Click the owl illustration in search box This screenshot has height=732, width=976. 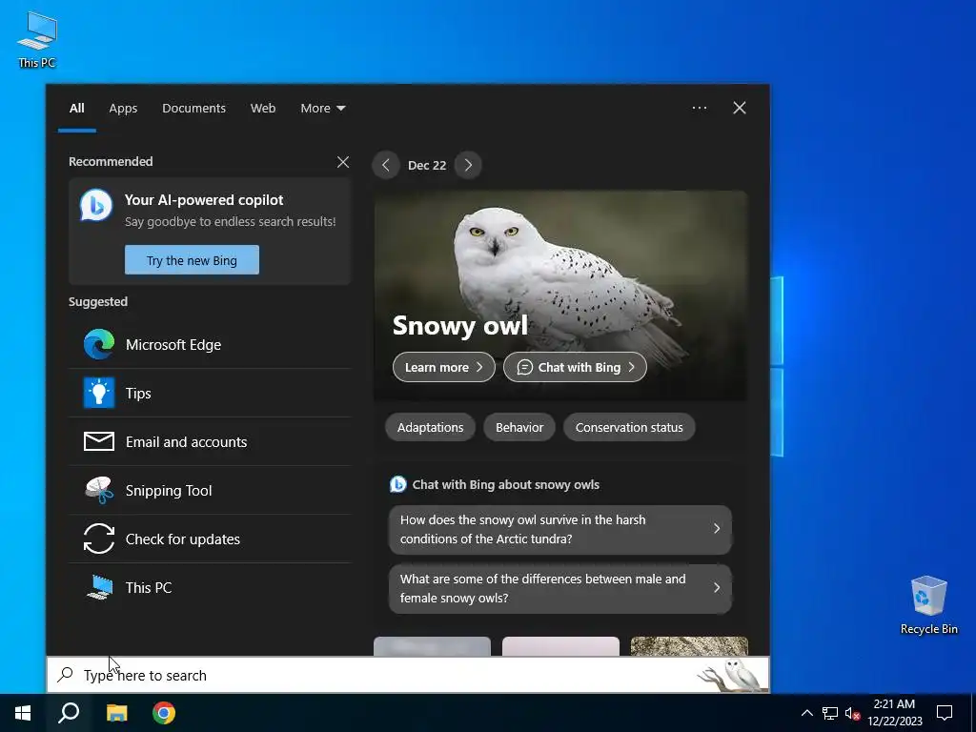pyautogui.click(x=732, y=675)
